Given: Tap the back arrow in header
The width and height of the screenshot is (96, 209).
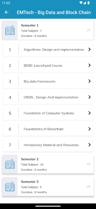Looking at the screenshot, I should (x=7, y=12).
